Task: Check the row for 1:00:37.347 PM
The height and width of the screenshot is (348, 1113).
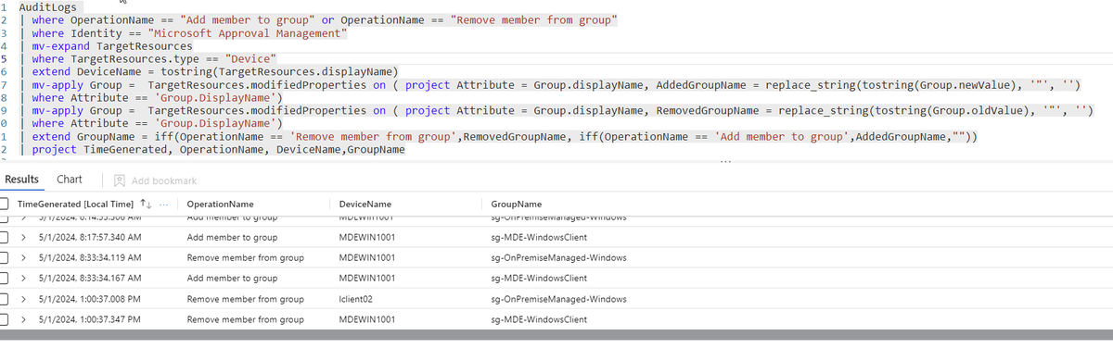Action: (x=5, y=320)
